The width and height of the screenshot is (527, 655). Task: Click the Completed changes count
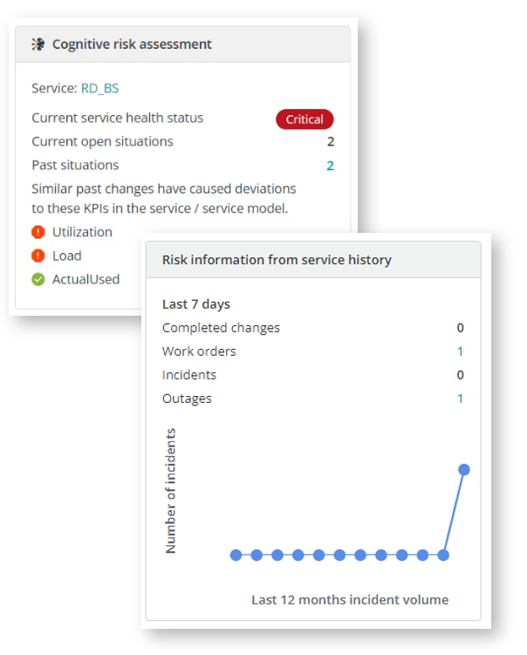click(x=460, y=328)
